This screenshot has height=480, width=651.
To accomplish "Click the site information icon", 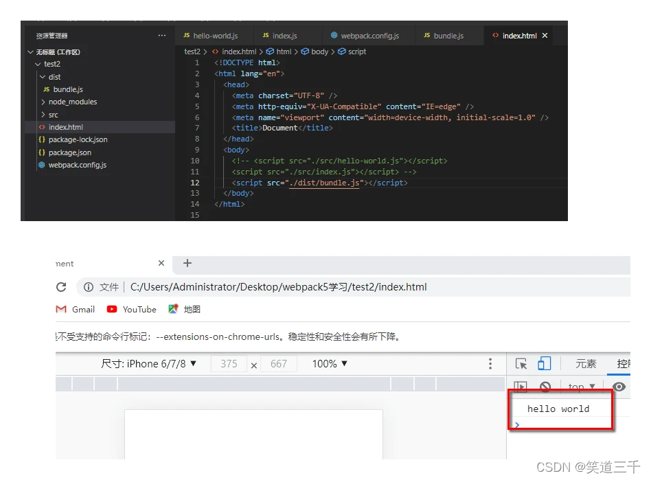I will pos(89,287).
